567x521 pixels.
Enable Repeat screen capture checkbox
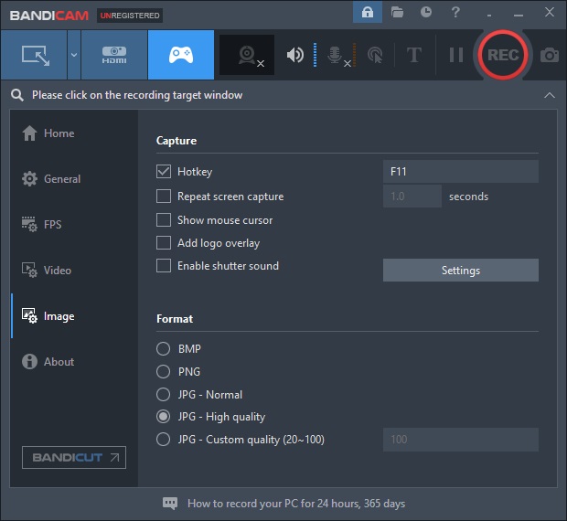coord(164,197)
